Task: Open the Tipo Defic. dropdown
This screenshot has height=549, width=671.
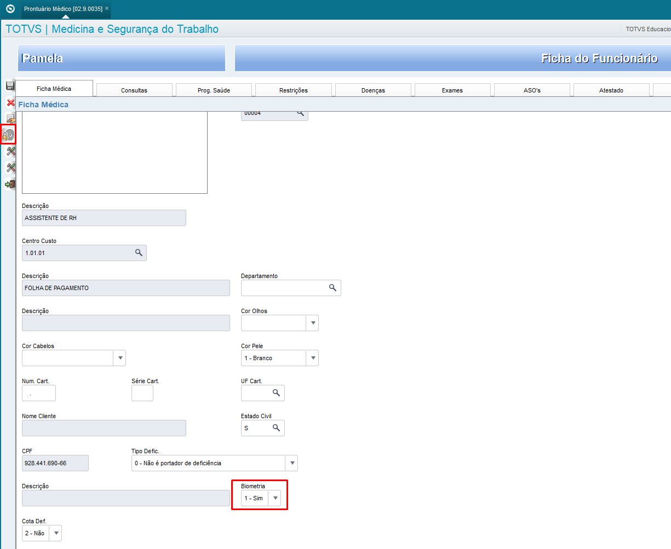Action: click(292, 463)
